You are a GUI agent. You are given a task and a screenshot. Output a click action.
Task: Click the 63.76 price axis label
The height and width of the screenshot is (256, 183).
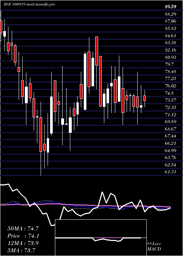pyautogui.click(x=171, y=158)
